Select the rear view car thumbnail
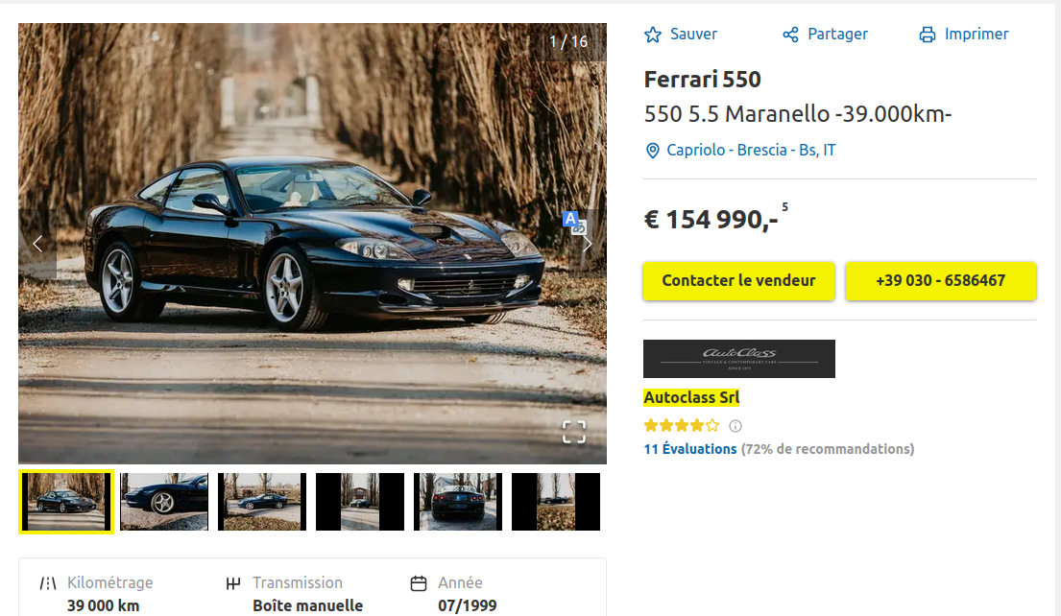This screenshot has height=616, width=1061. [x=458, y=502]
